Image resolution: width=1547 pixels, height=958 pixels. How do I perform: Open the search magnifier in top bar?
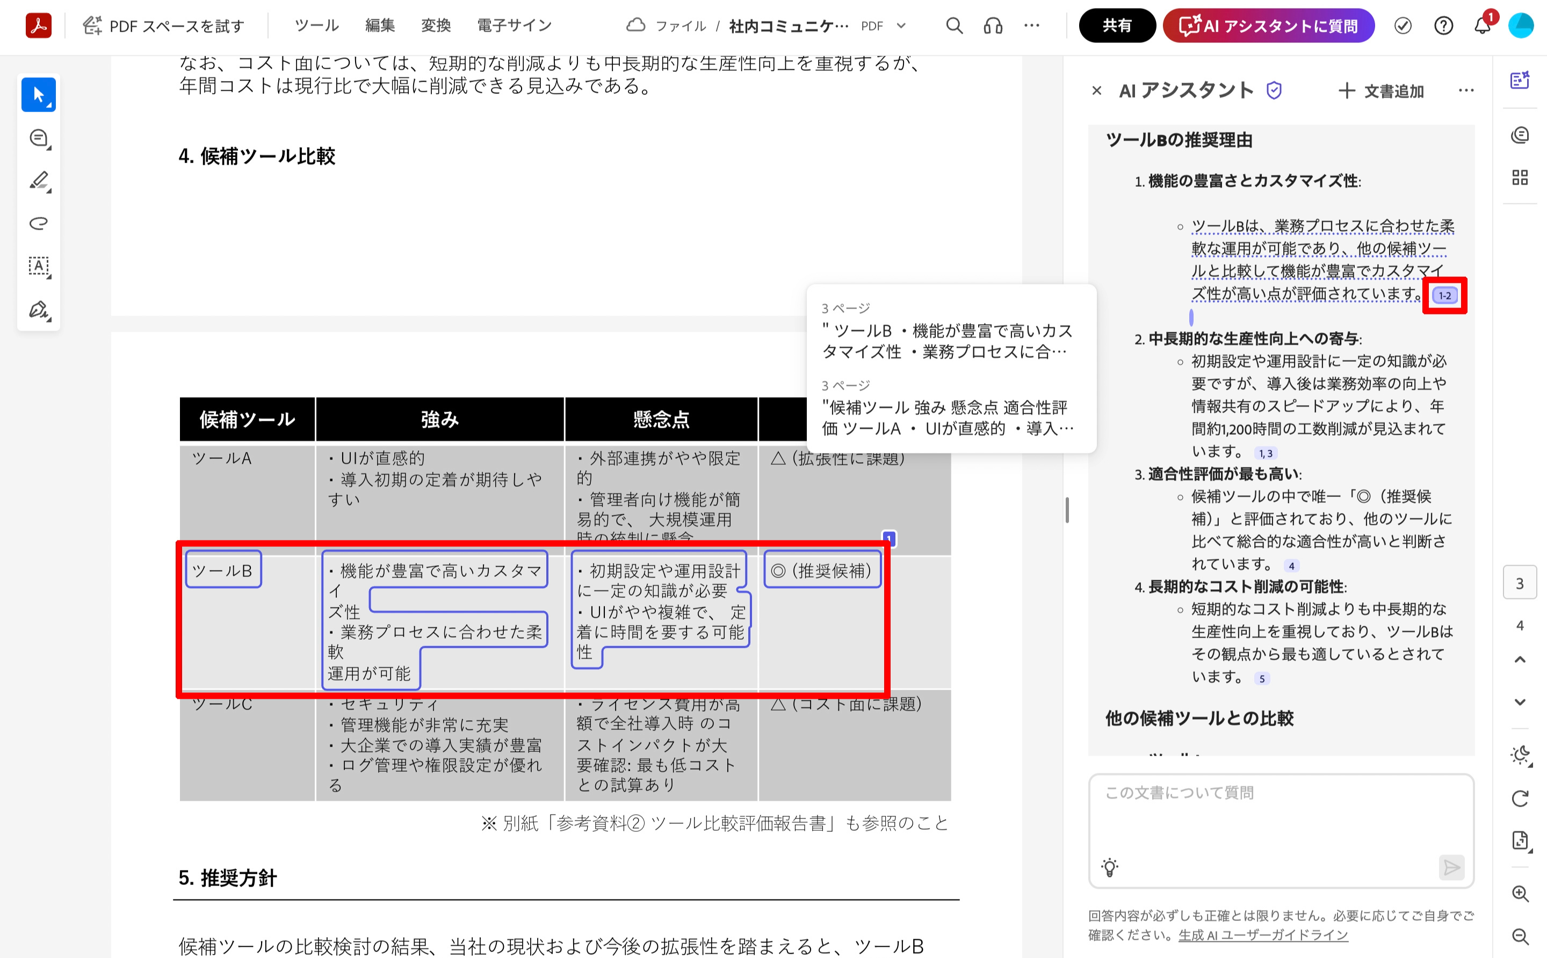954,25
